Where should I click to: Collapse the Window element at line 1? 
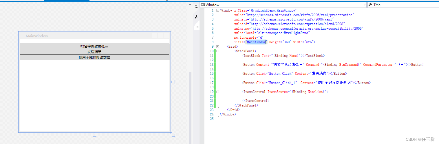[x=217, y=10]
